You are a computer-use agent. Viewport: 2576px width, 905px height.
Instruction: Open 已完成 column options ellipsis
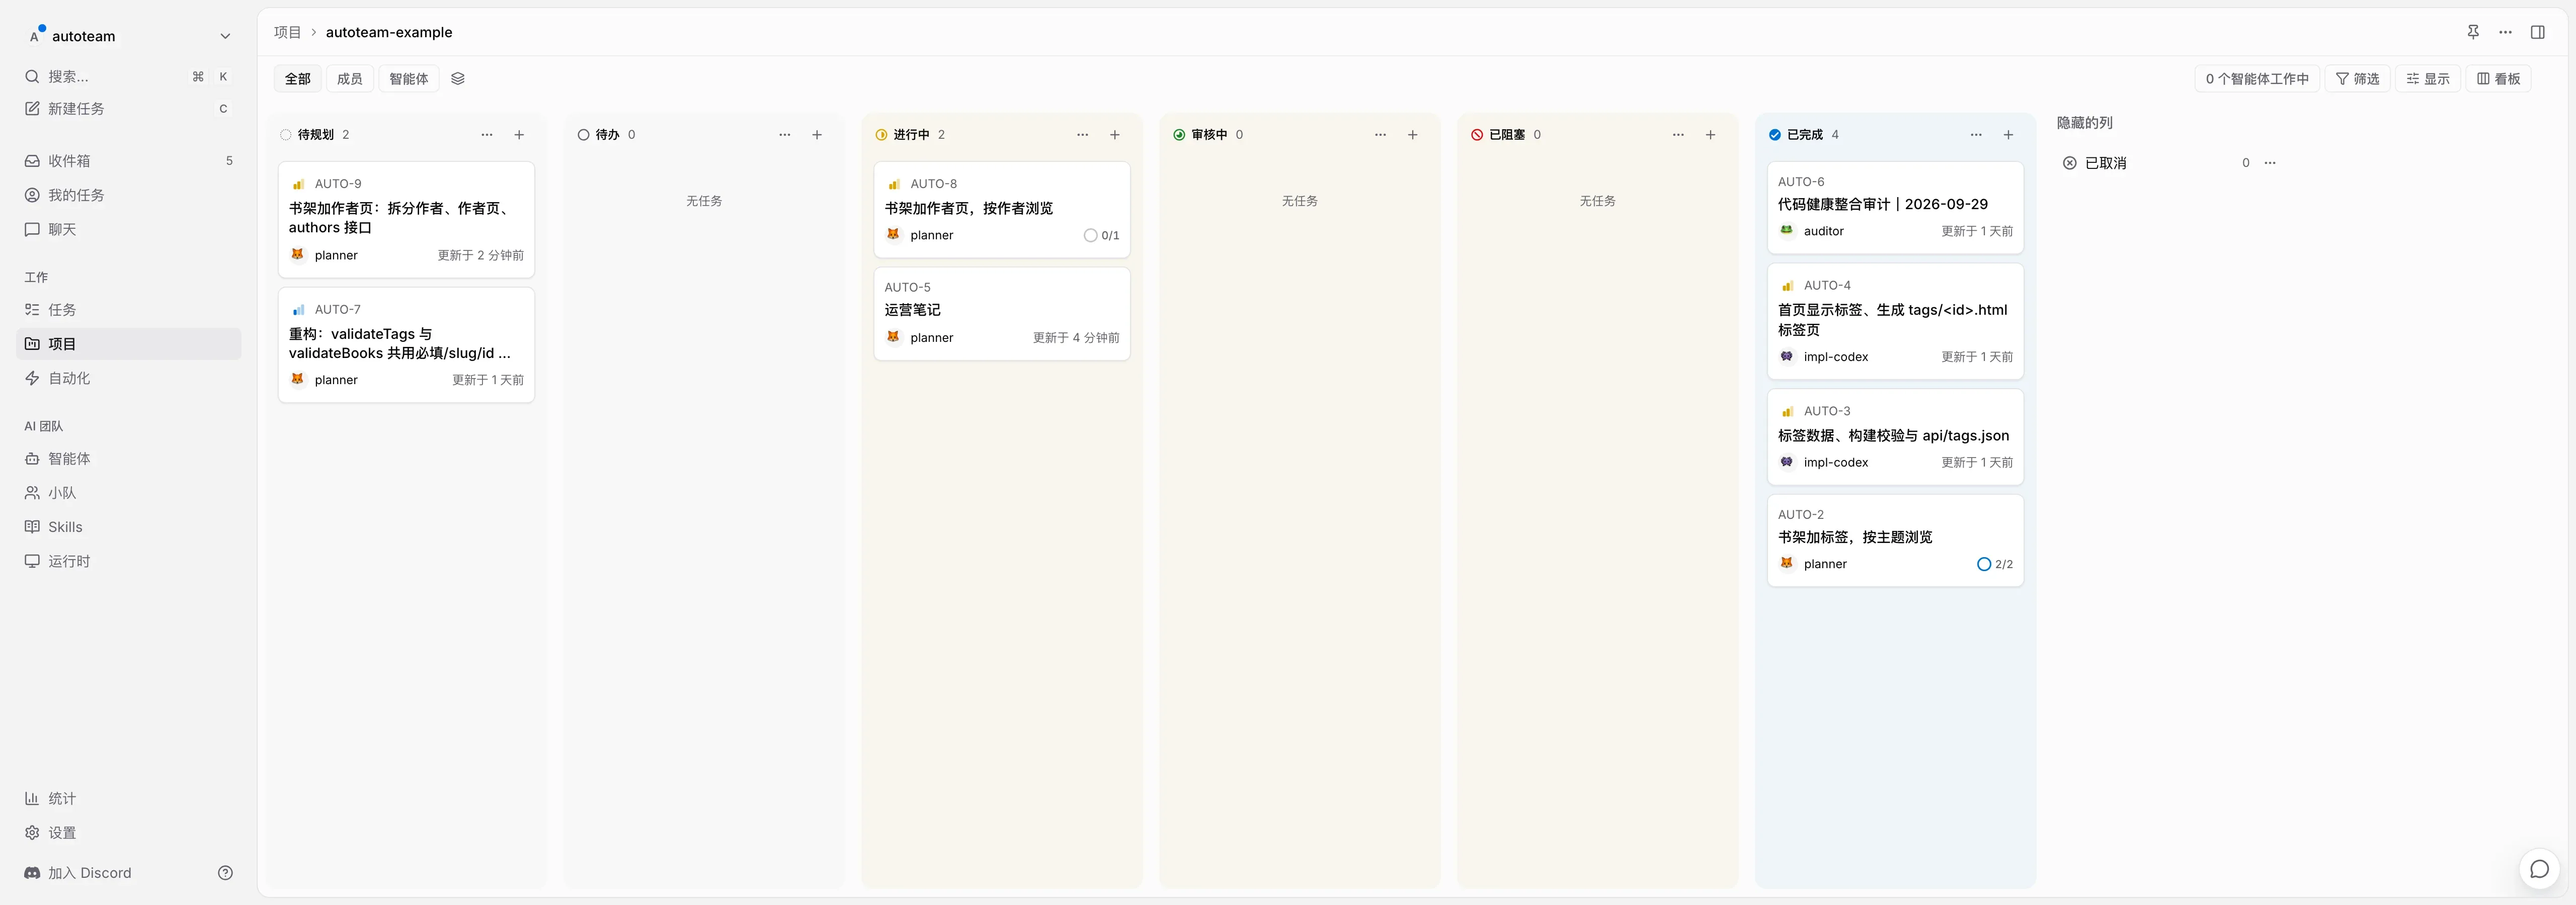click(1976, 135)
